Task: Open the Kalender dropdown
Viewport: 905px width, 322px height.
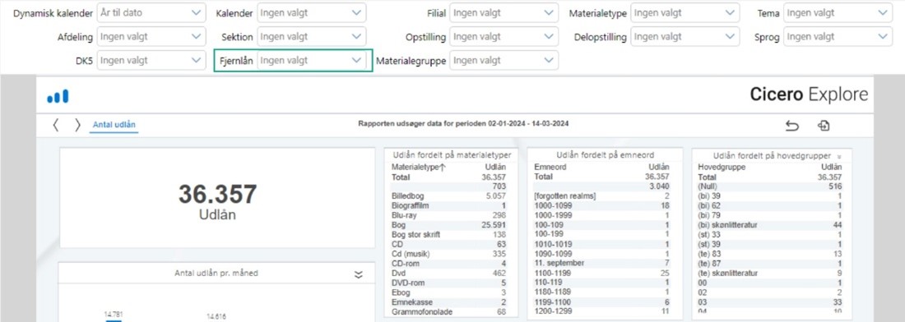Action: point(312,12)
